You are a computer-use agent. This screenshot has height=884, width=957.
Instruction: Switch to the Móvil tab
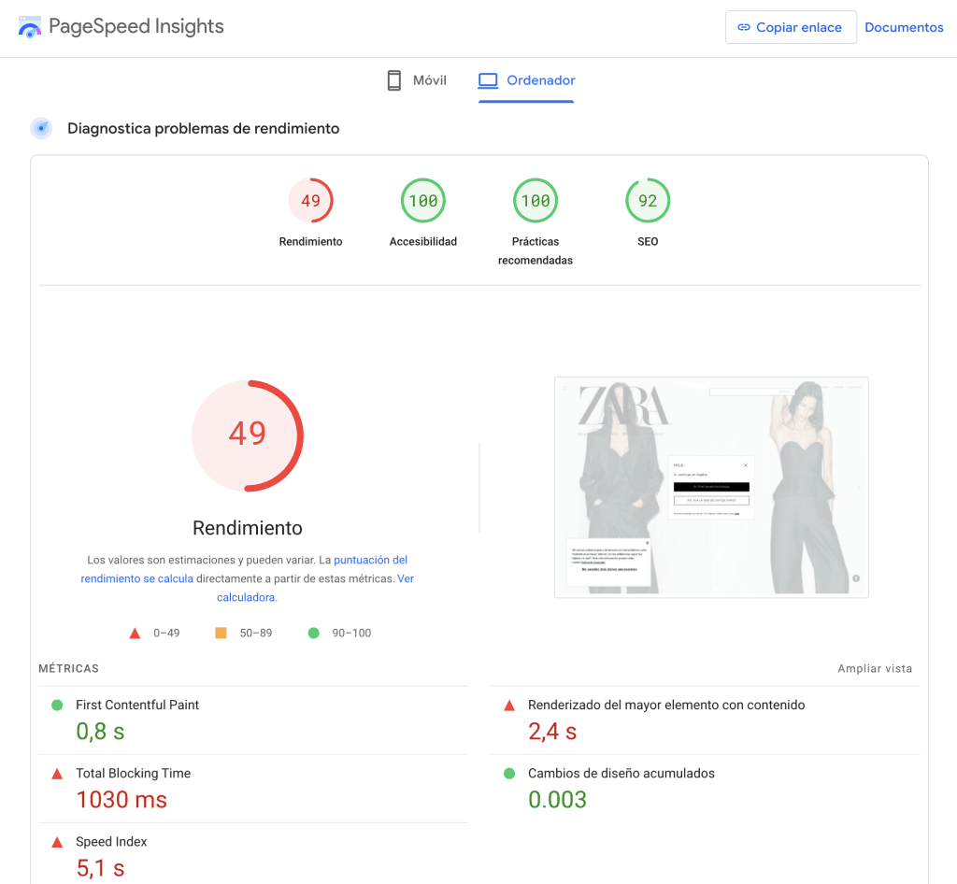417,80
